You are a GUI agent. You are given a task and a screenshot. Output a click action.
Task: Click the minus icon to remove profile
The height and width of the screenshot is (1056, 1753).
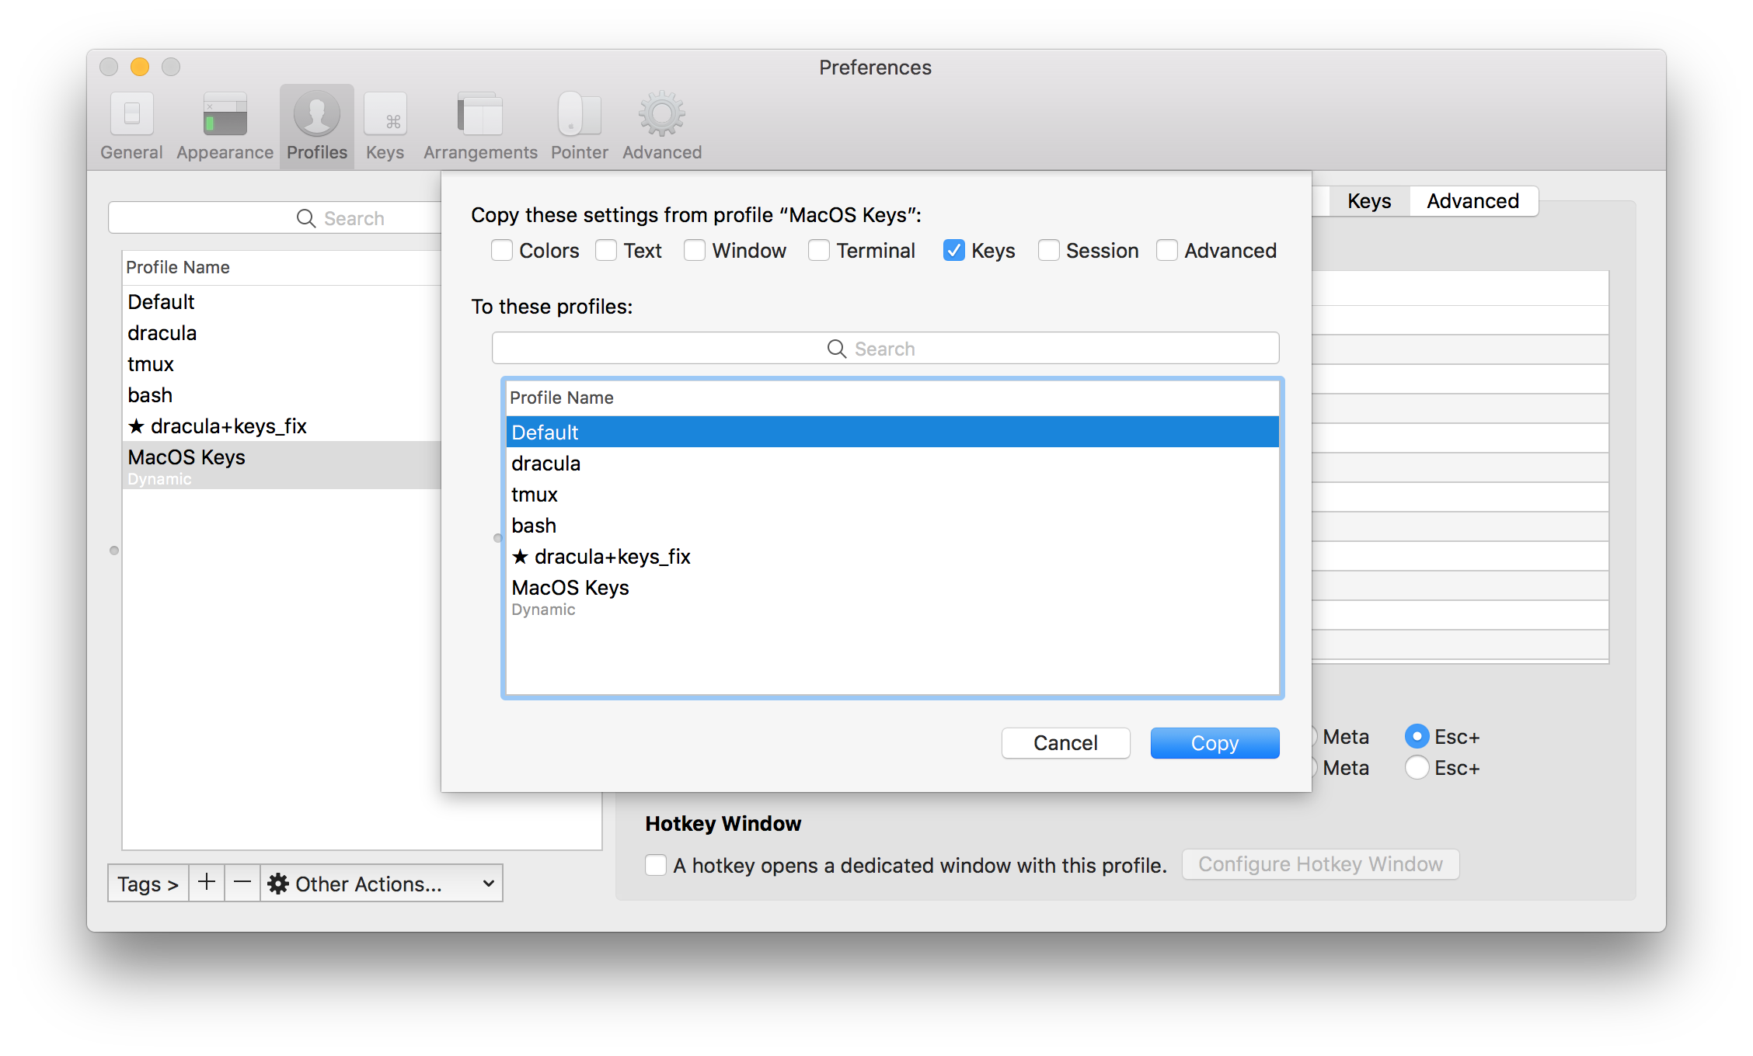(x=242, y=883)
